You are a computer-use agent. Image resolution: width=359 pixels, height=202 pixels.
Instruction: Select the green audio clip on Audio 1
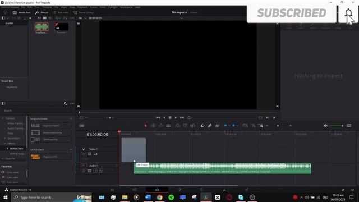(x=222, y=168)
